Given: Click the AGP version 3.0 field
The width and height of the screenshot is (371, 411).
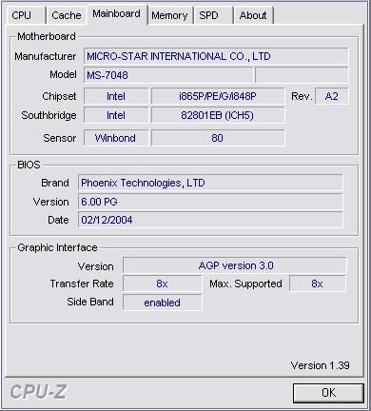Looking at the screenshot, I should (235, 265).
